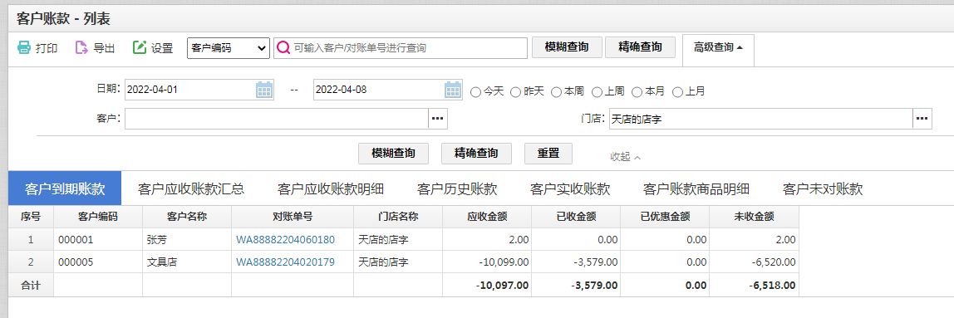The width and height of the screenshot is (954, 318).
Task: Click customer name cell 张芳
Action: point(187,240)
